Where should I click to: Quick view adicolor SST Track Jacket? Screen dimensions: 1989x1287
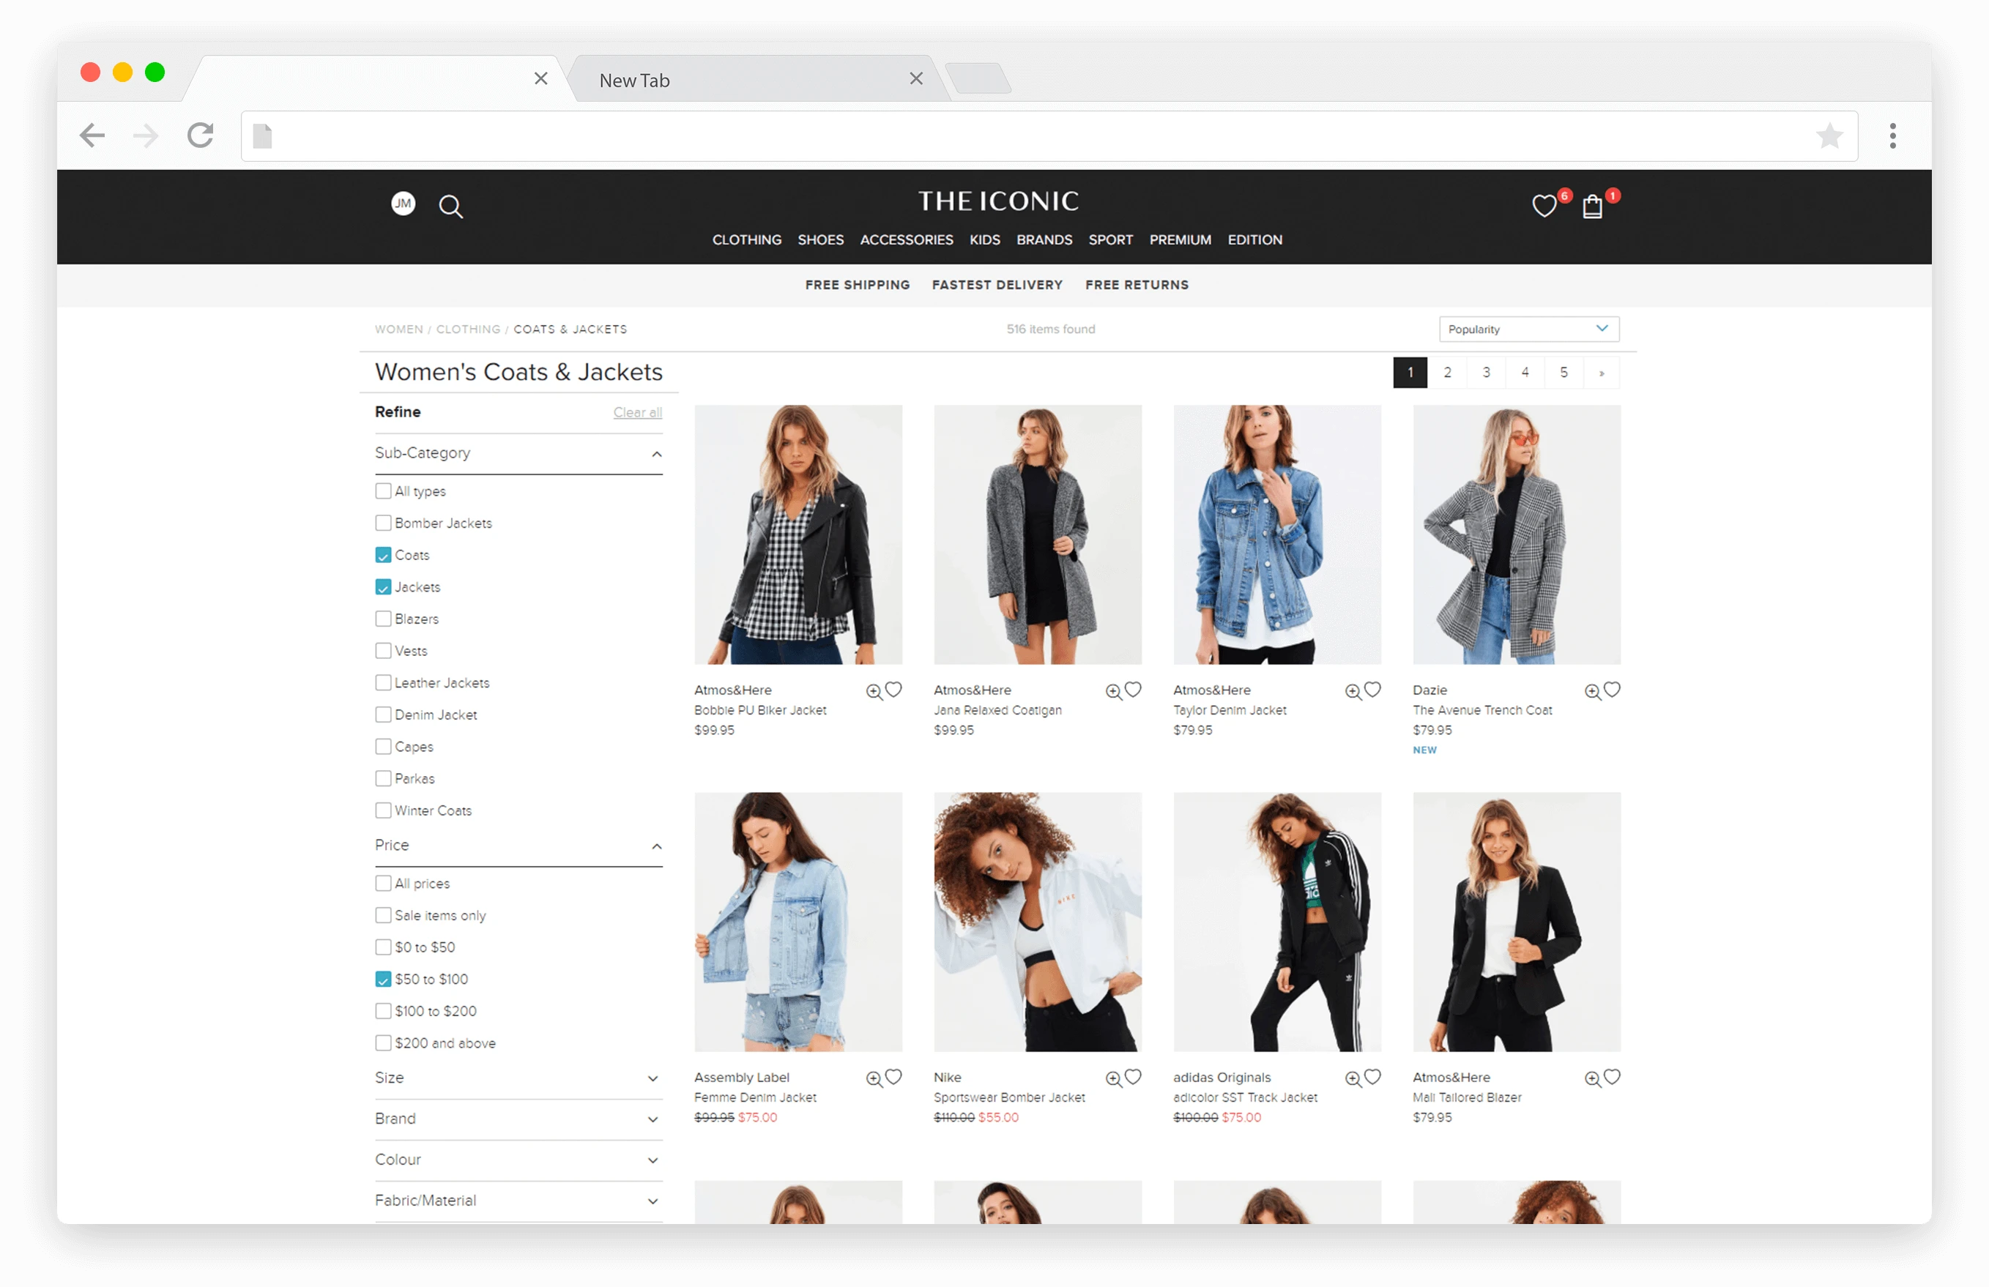coord(1353,1079)
